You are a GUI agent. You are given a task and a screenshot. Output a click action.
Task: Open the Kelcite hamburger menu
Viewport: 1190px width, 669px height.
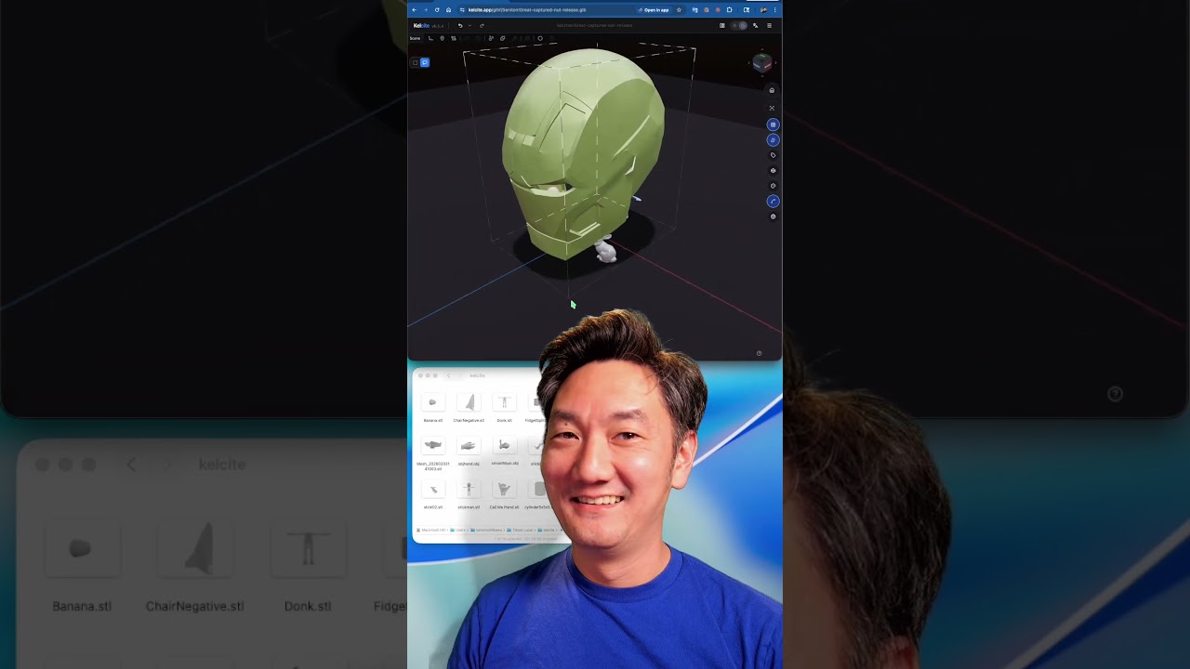[x=769, y=26]
